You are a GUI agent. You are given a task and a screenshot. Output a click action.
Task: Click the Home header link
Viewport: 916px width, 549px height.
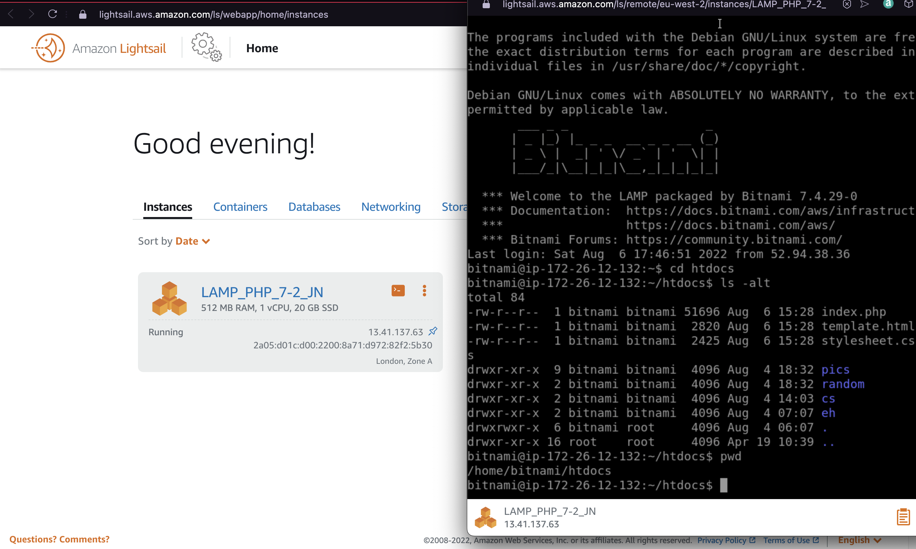(262, 48)
